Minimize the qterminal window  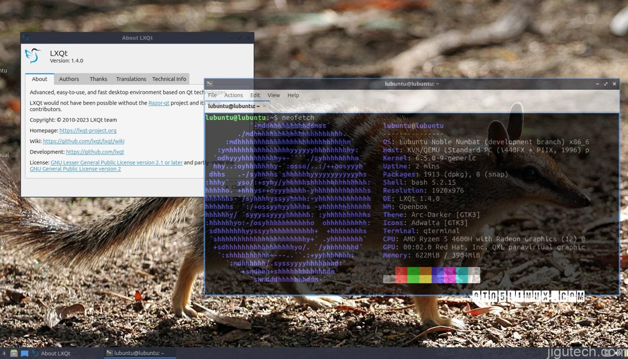[x=597, y=83]
